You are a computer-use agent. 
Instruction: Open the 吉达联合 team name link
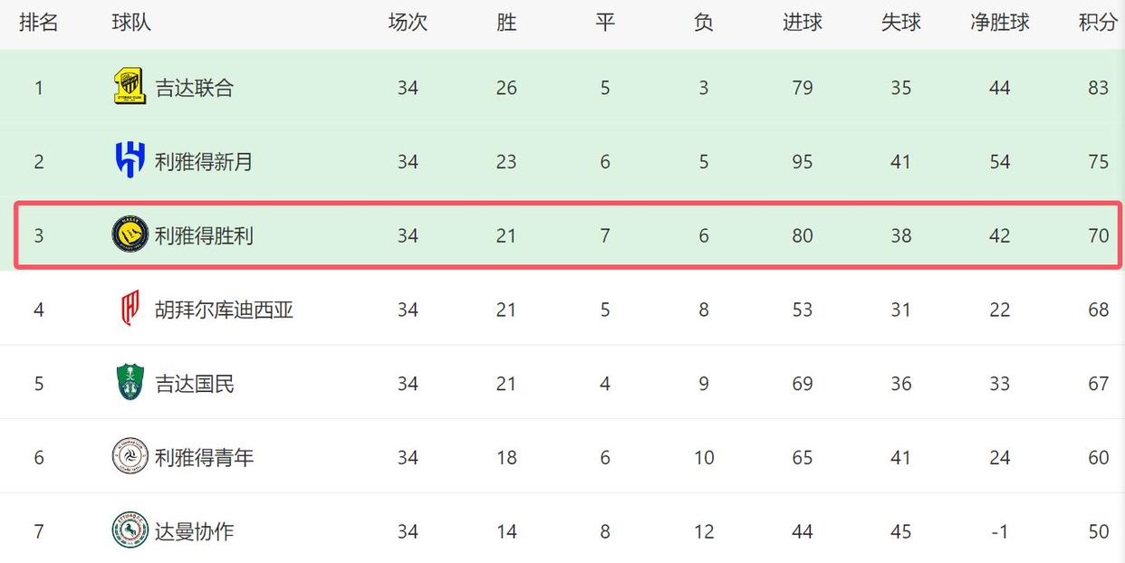tap(195, 88)
